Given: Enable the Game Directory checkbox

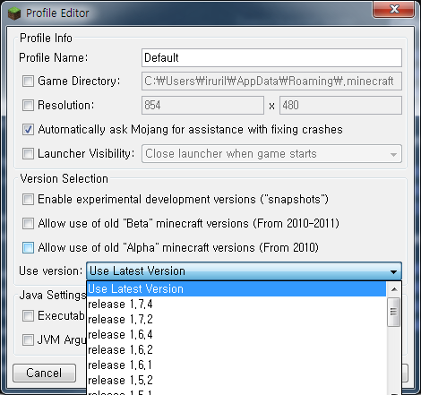Looking at the screenshot, I should (28, 81).
